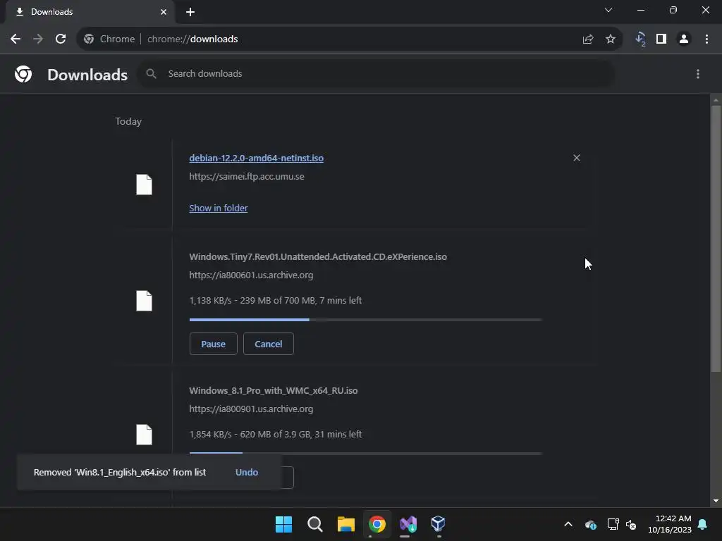Pause the Windows.Tiny7 download
722x541 pixels.
pos(213,344)
